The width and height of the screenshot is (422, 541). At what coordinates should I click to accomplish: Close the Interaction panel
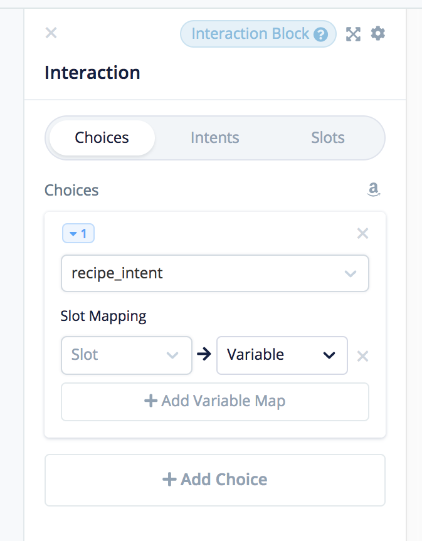51,33
